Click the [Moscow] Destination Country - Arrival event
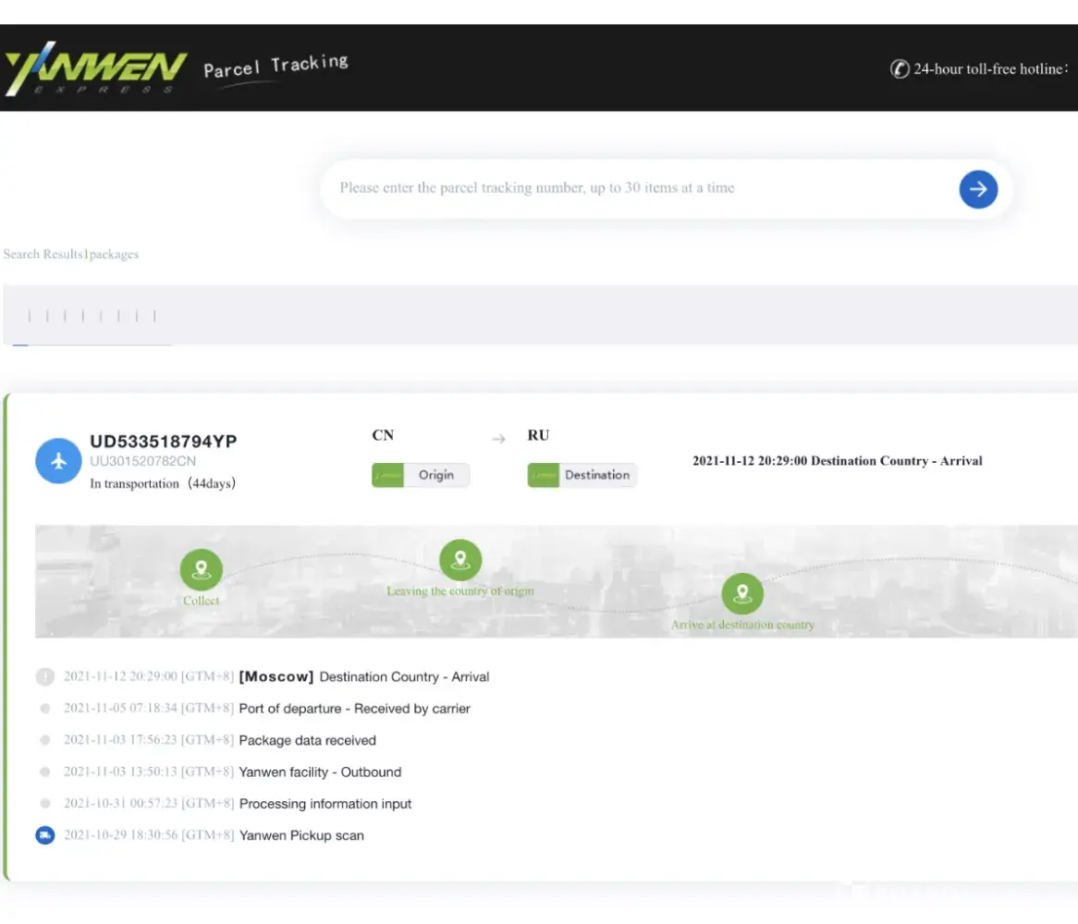Screen dimensions: 1078x924 [364, 676]
